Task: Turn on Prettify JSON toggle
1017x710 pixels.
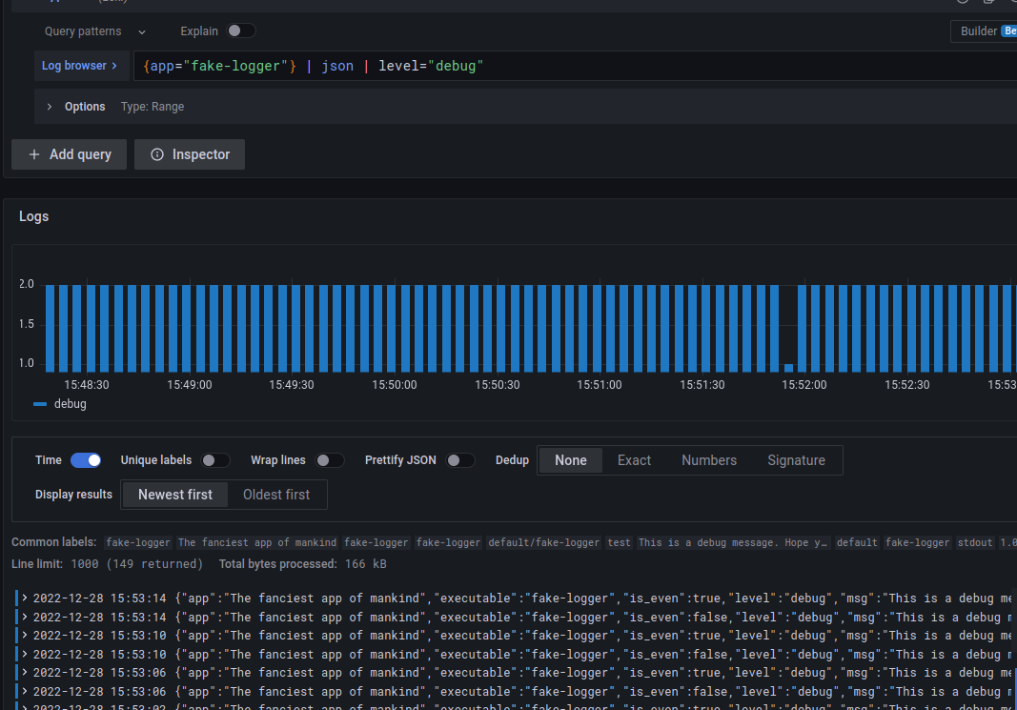Action: [460, 460]
